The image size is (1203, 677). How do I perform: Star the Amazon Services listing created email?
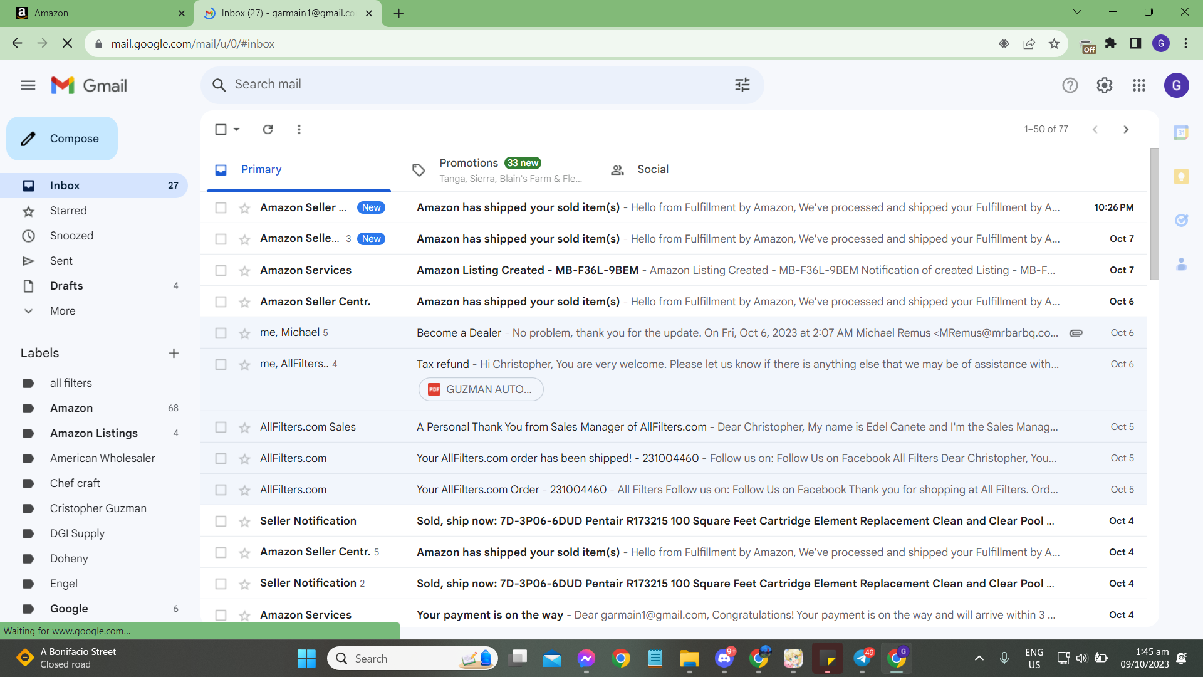coord(244,271)
